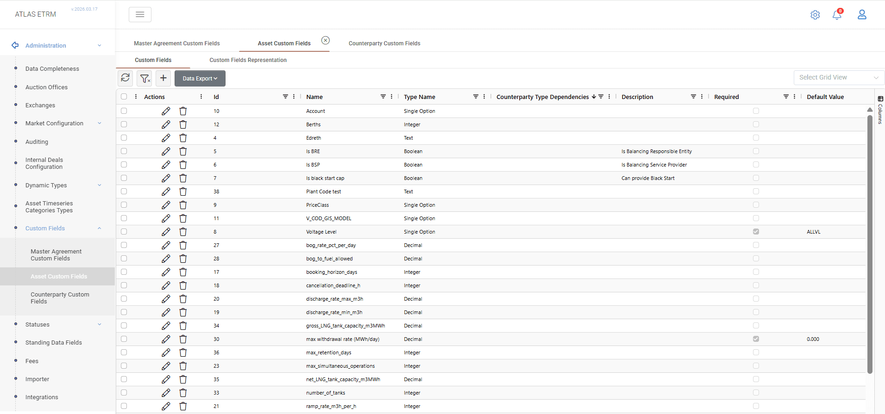
Task: Select the Berths row checkbox
Action: coord(124,124)
